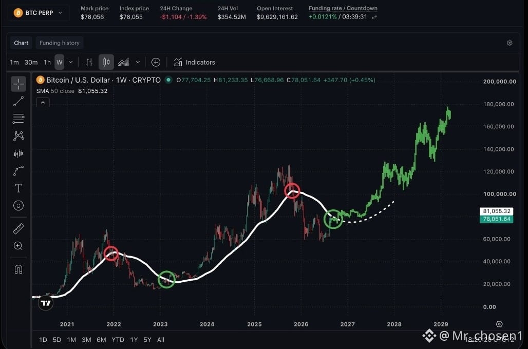The width and height of the screenshot is (528, 349).
Task: Click the Bitcoin coin icon next to BTC PERP
Action: point(18,13)
